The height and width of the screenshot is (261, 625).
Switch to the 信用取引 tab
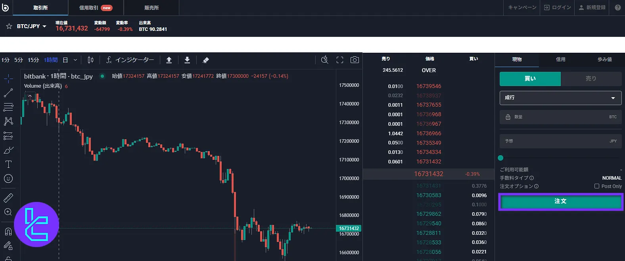tap(96, 8)
